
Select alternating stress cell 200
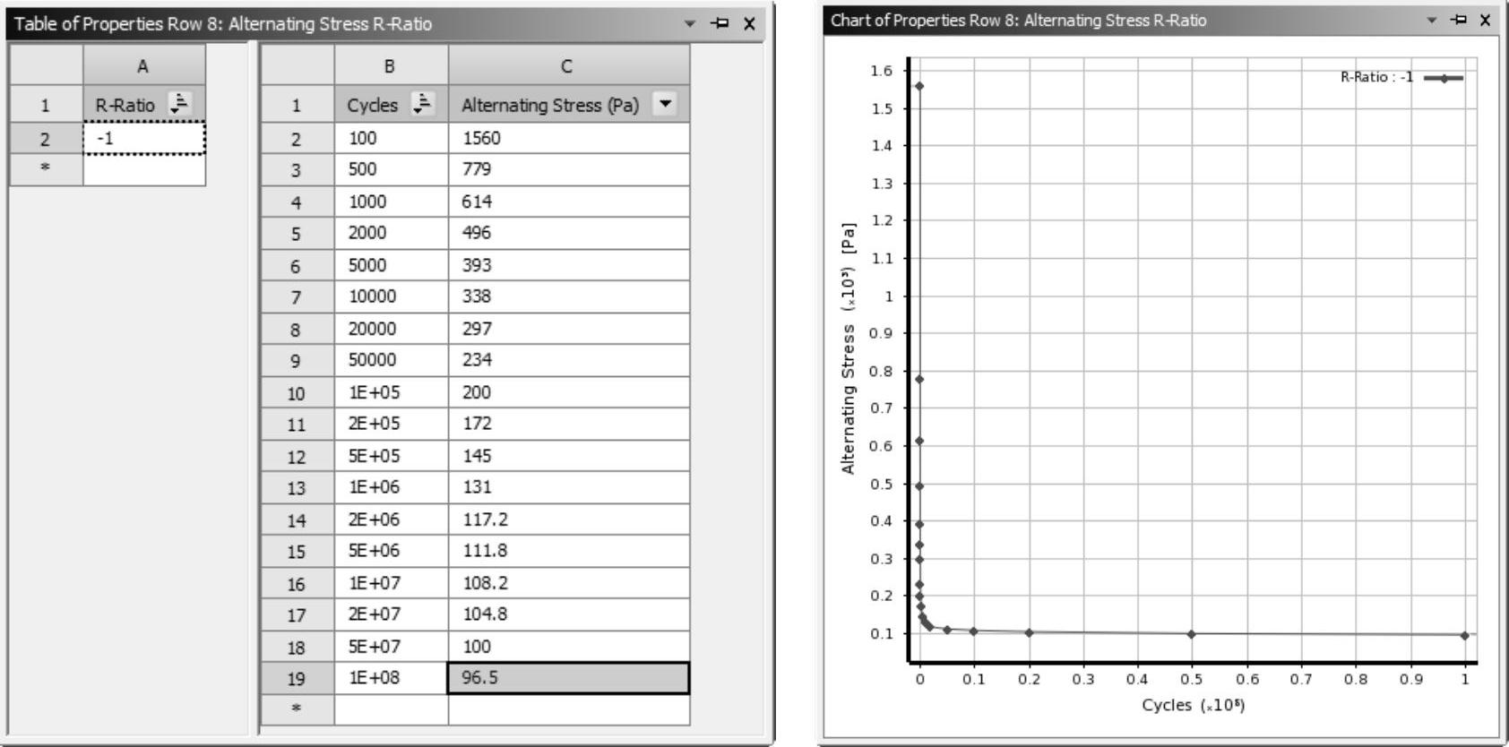point(569,392)
